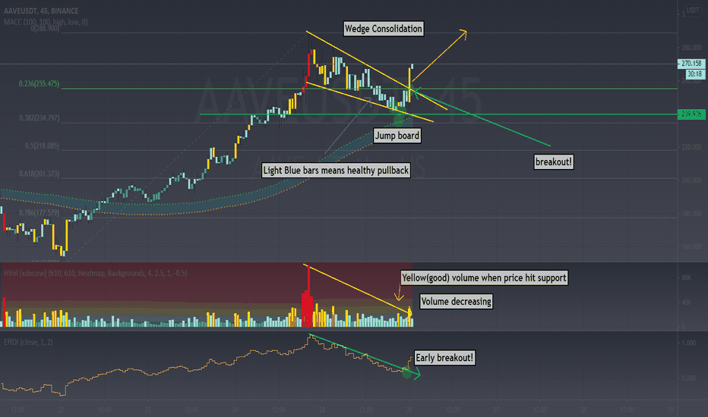708x417 pixels.
Task: Click the 270.158 current price tag
Action: (x=691, y=64)
